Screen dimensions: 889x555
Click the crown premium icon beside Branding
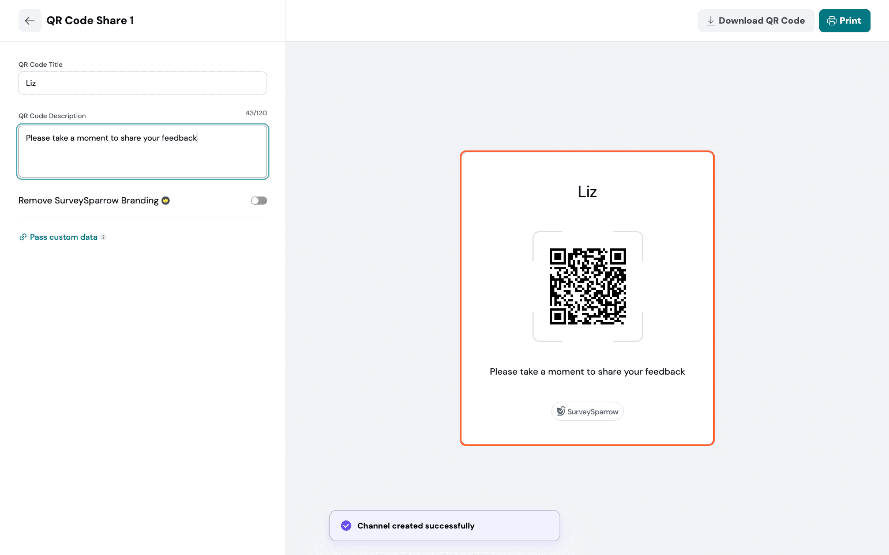pyautogui.click(x=166, y=201)
